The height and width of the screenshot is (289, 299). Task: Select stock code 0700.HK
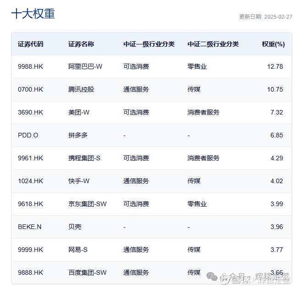pyautogui.click(x=31, y=89)
